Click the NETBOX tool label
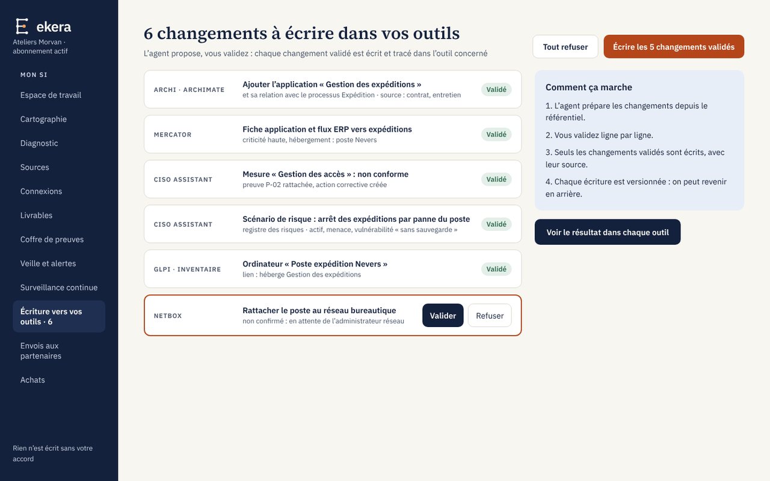The height and width of the screenshot is (481, 770). coord(168,316)
